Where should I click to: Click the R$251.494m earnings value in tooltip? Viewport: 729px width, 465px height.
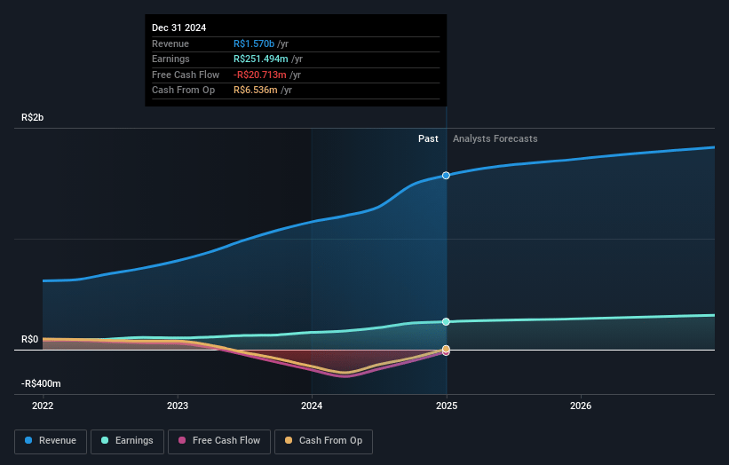tap(261, 59)
